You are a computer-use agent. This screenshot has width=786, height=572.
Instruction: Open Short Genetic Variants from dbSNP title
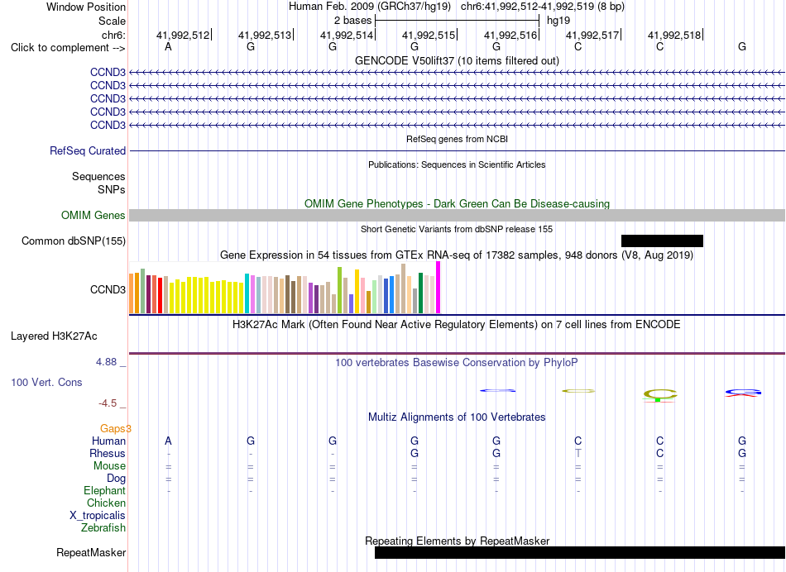pyautogui.click(x=457, y=229)
